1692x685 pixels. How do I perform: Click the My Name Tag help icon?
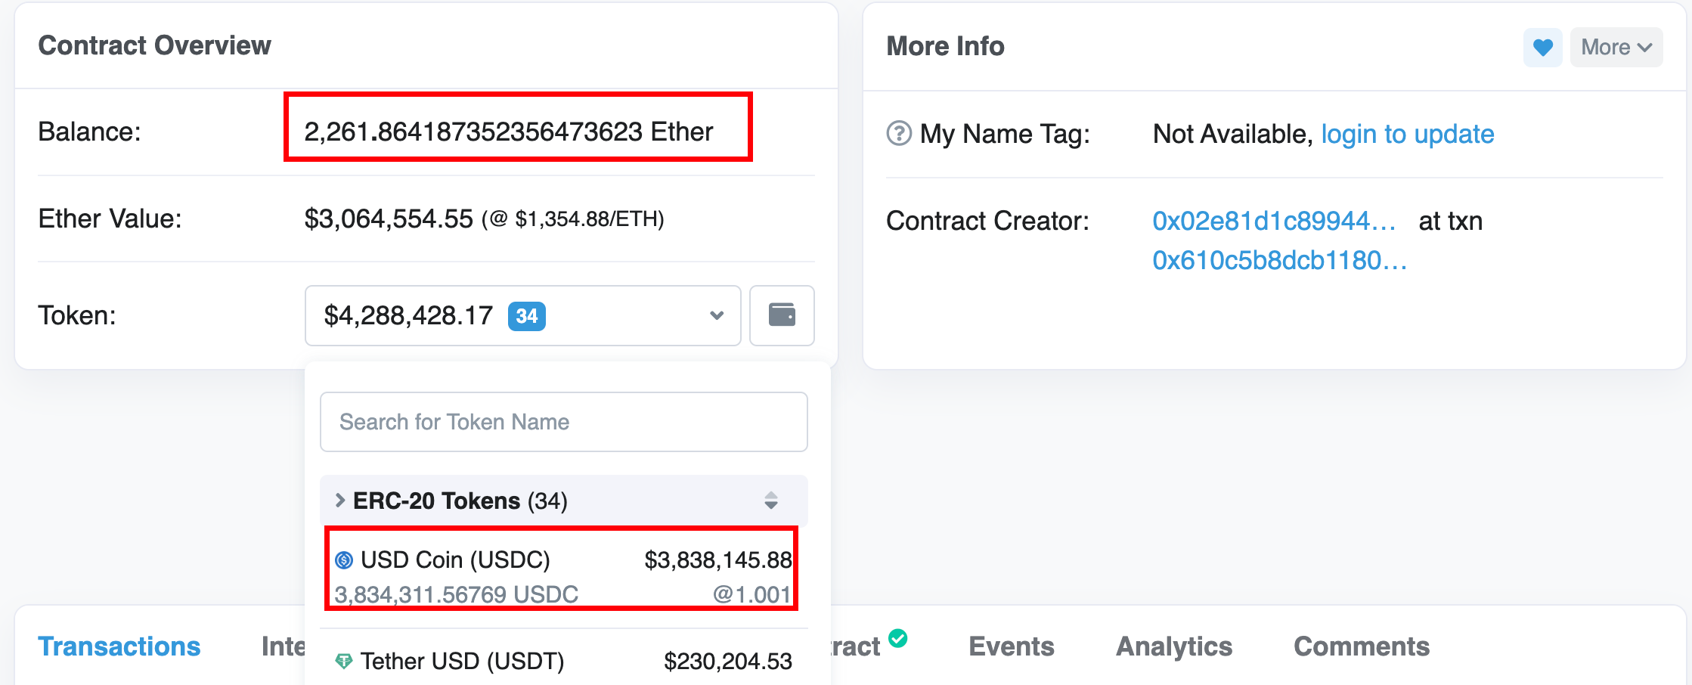point(898,134)
